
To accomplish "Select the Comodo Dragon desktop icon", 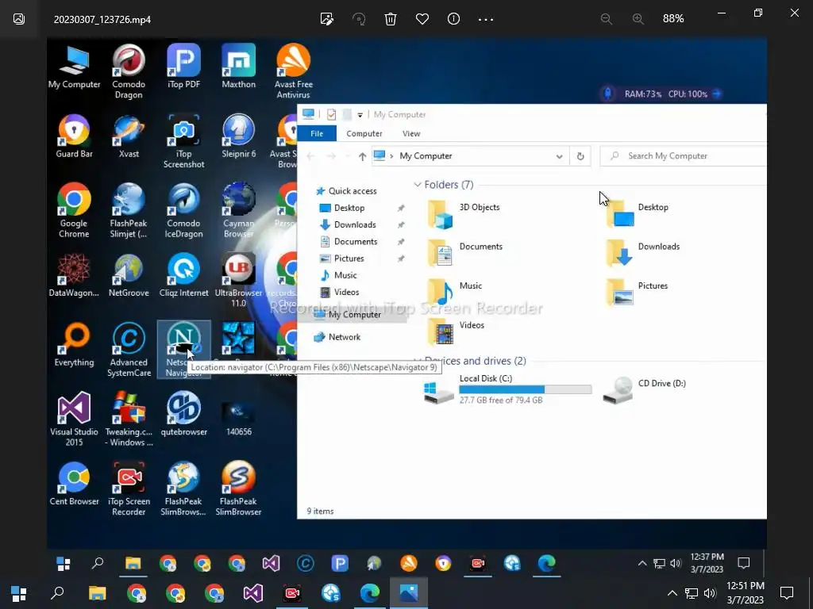I will pos(129,71).
